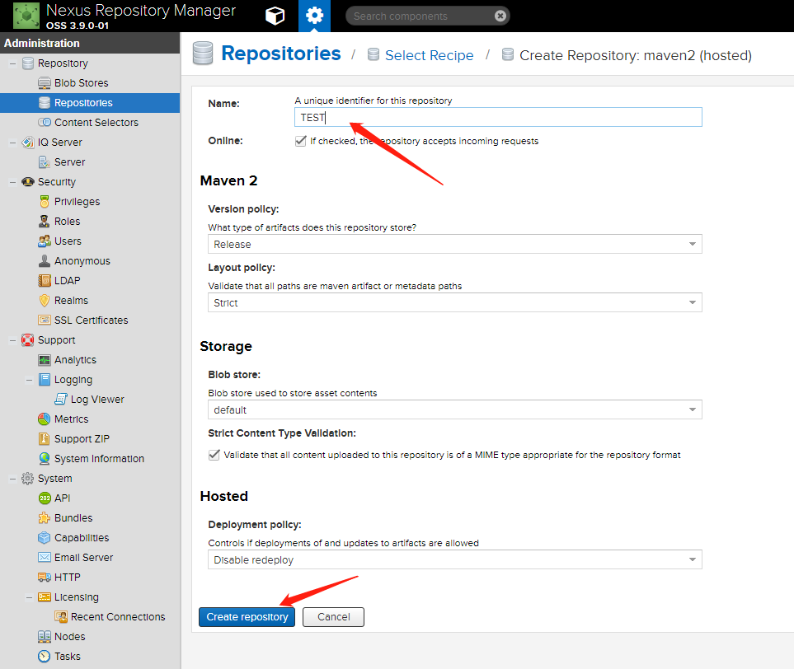
Task: Click the Capabilities box icon
Action: [x=45, y=537]
